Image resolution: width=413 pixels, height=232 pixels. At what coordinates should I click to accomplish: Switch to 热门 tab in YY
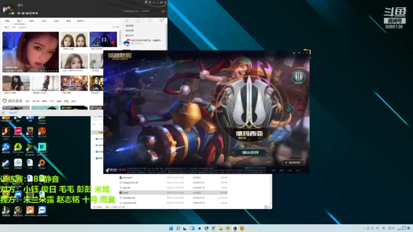pyautogui.click(x=20, y=21)
